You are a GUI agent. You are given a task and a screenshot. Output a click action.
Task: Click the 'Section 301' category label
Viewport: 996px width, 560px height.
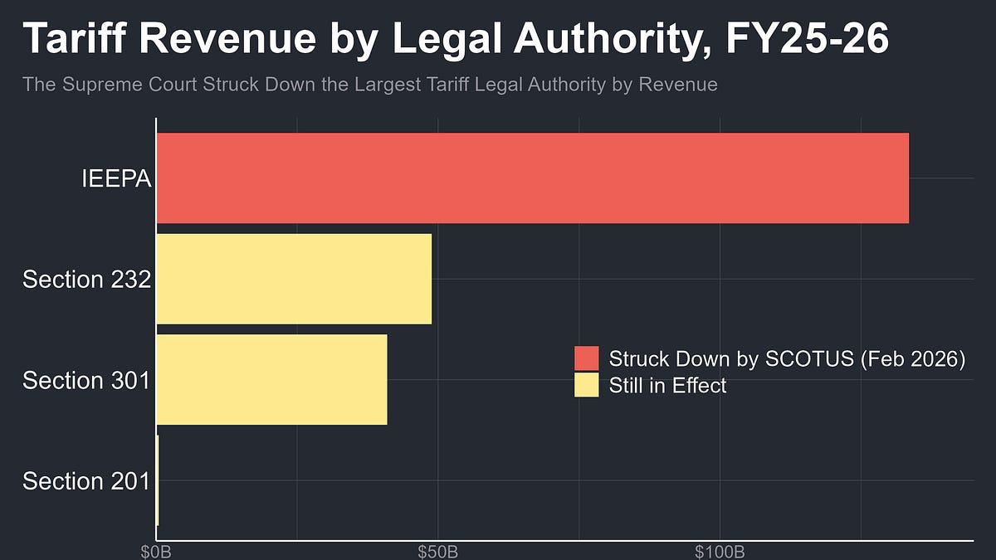[x=86, y=380]
